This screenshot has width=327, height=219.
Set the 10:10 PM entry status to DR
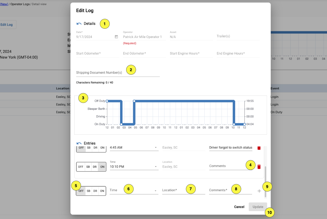[95, 167]
